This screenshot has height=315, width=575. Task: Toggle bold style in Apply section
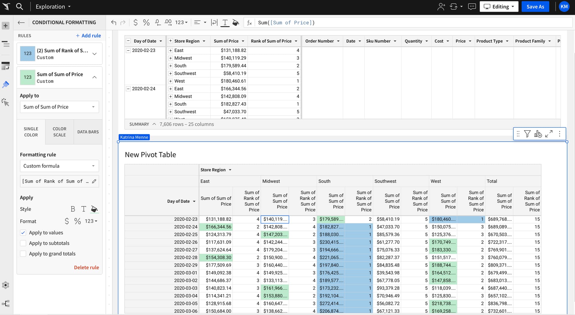73,209
